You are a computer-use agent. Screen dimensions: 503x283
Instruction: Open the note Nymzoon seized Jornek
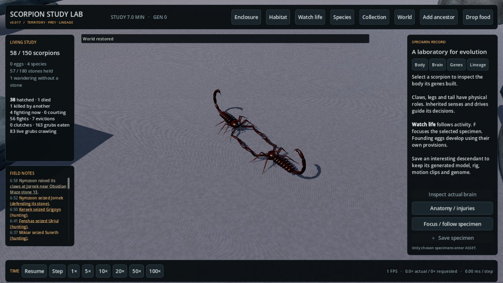[x=37, y=201]
